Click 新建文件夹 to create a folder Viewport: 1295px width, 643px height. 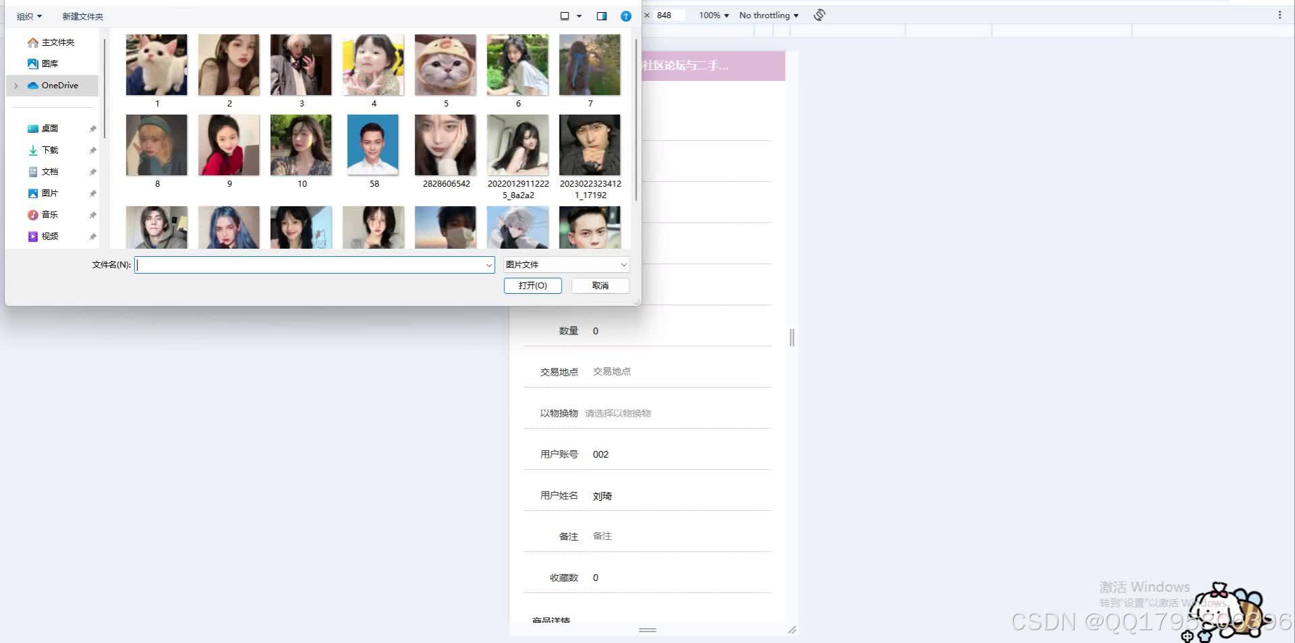point(82,16)
